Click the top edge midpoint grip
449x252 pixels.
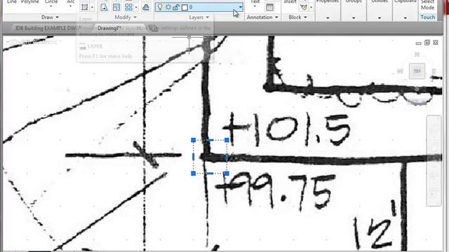point(210,140)
